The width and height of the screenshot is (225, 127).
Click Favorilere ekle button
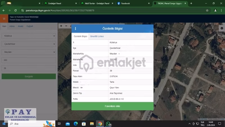coord(112,106)
